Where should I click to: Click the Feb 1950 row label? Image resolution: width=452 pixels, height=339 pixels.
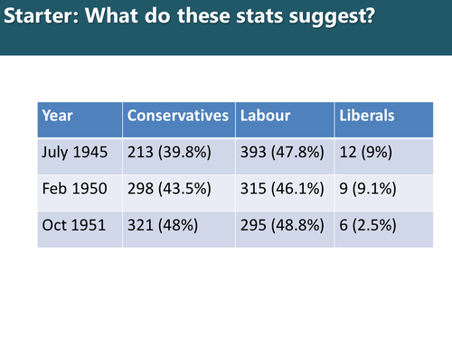click(80, 193)
